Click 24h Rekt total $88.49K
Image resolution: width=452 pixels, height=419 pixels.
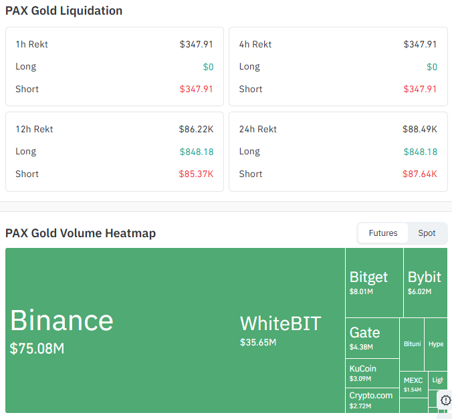pyautogui.click(x=420, y=129)
